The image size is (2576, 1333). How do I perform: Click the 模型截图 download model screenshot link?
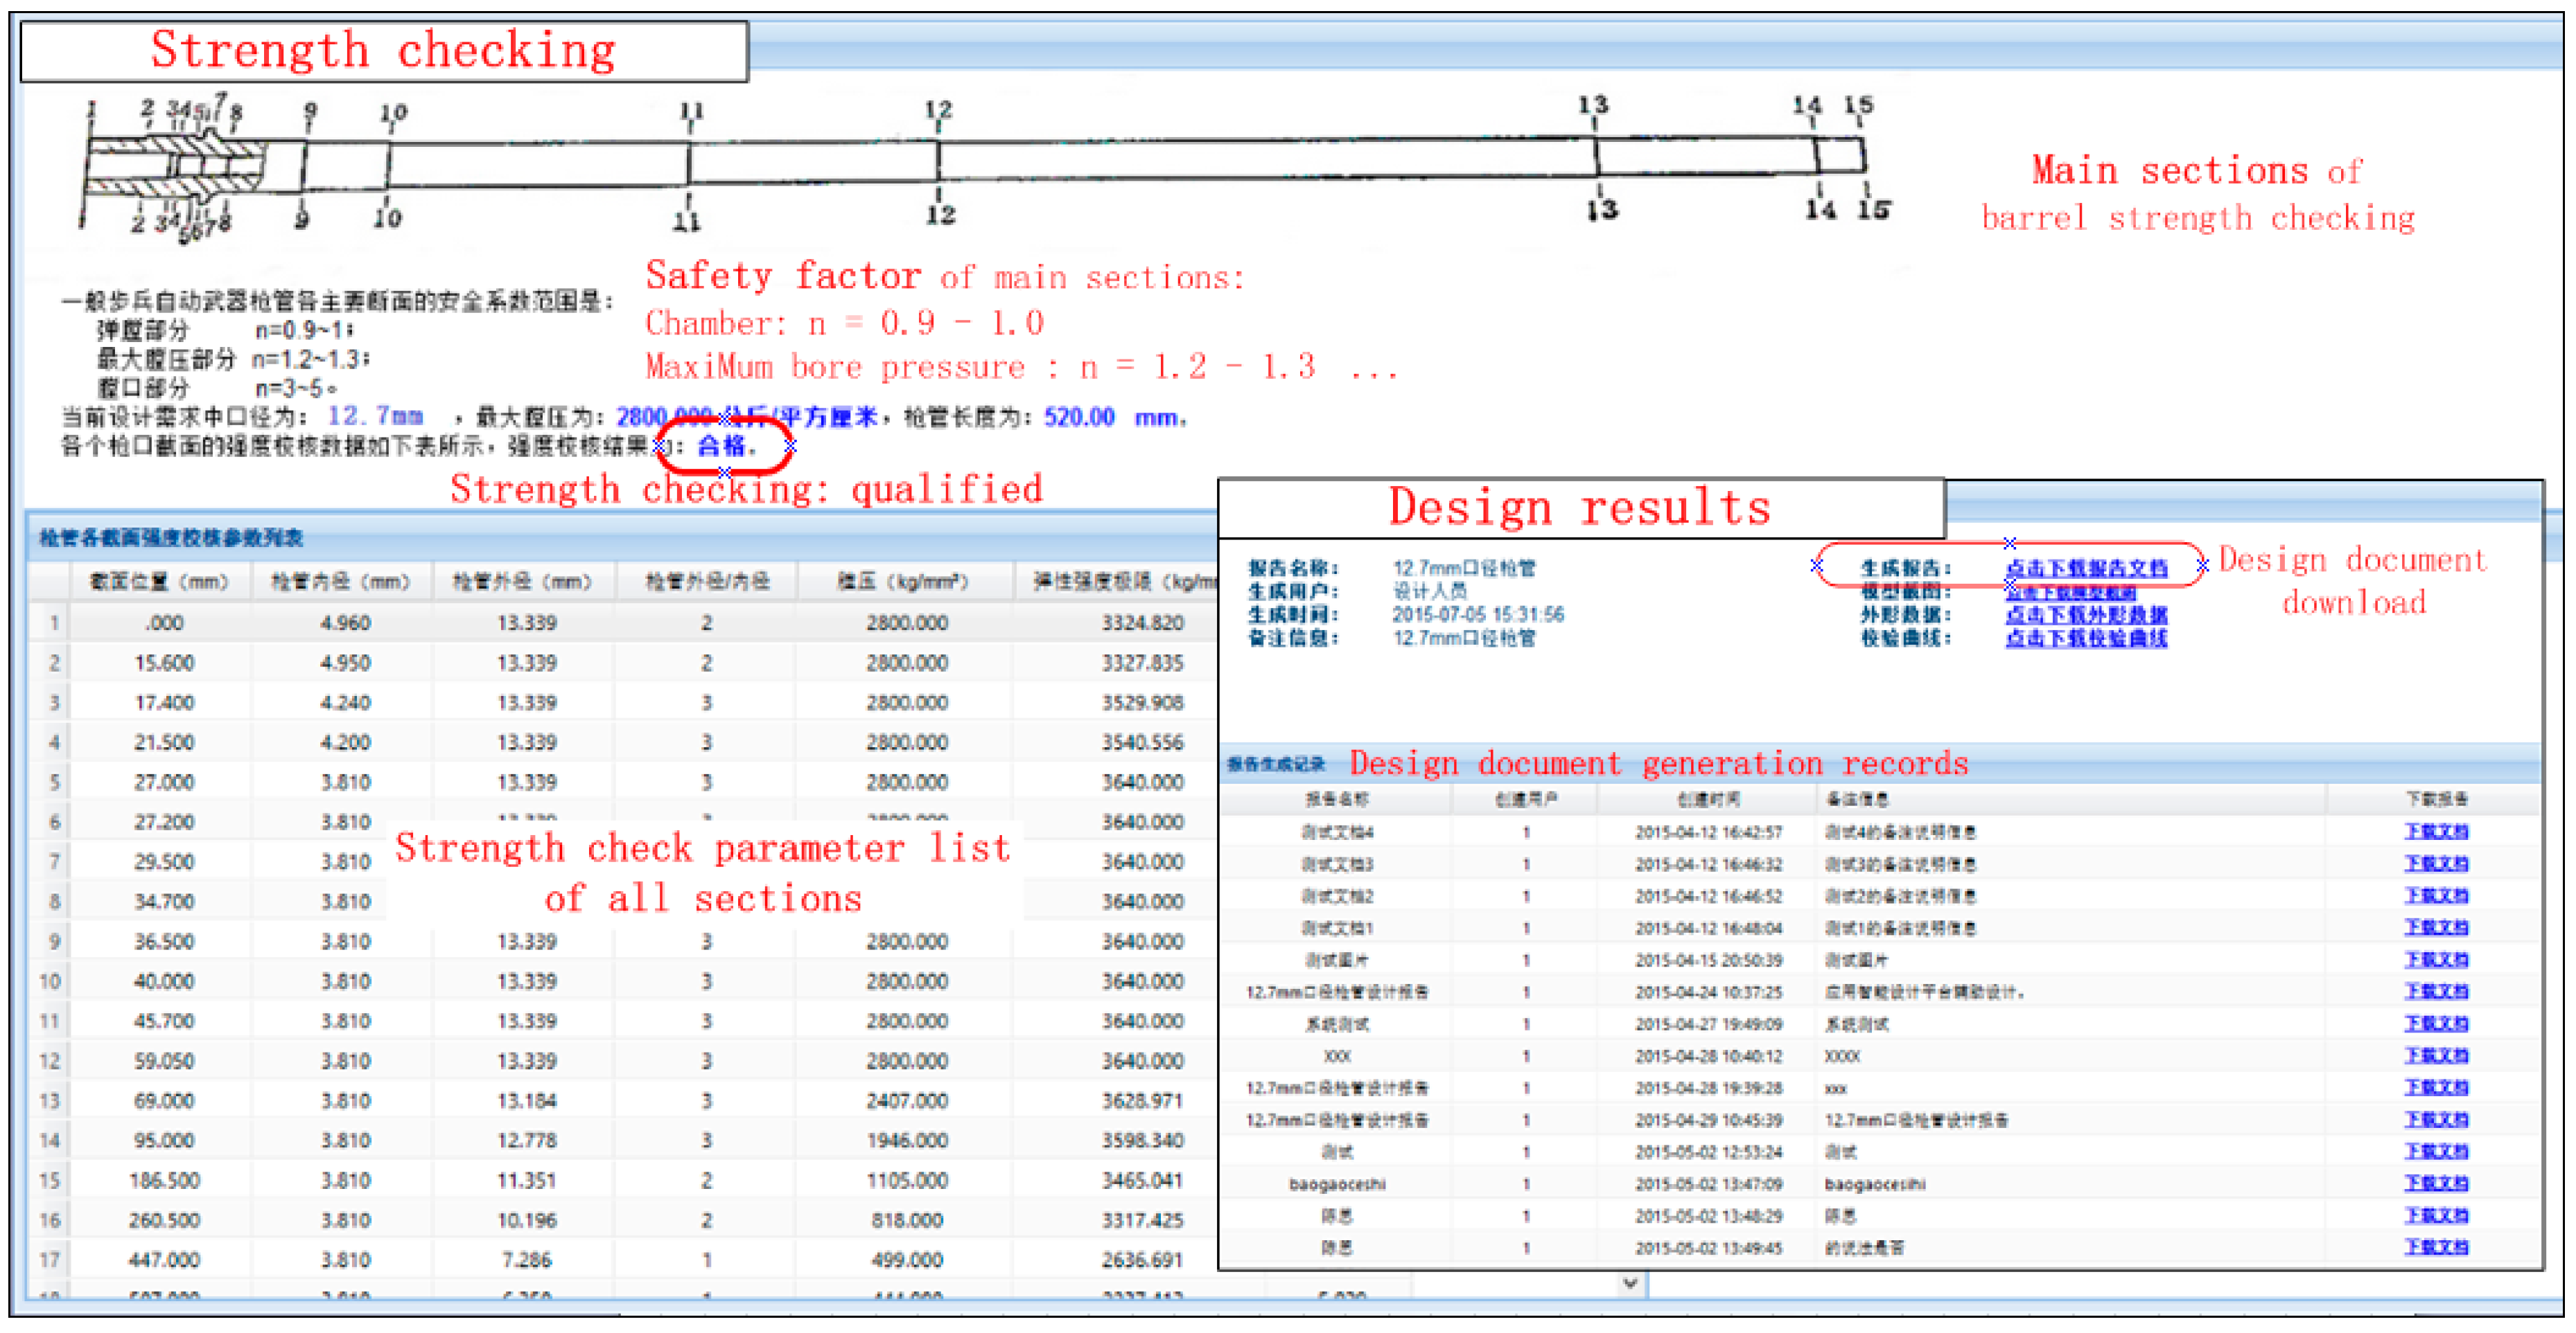pyautogui.click(x=2070, y=593)
